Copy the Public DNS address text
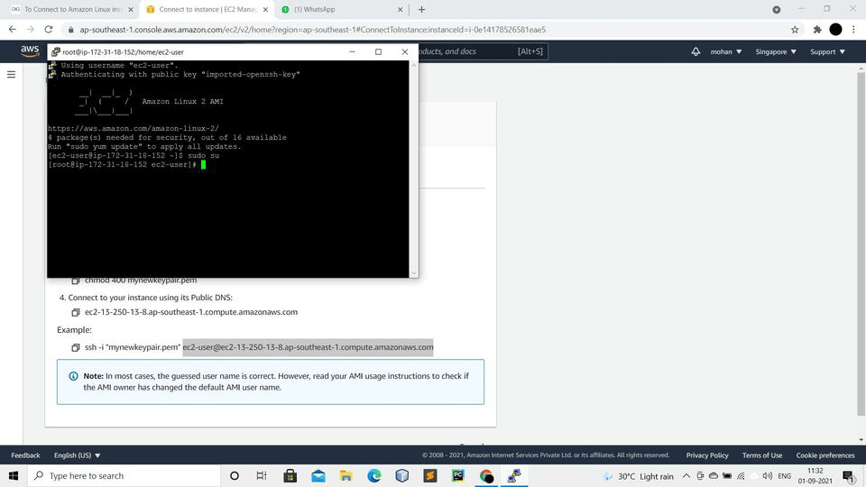Image resolution: width=866 pixels, height=487 pixels. point(76,312)
